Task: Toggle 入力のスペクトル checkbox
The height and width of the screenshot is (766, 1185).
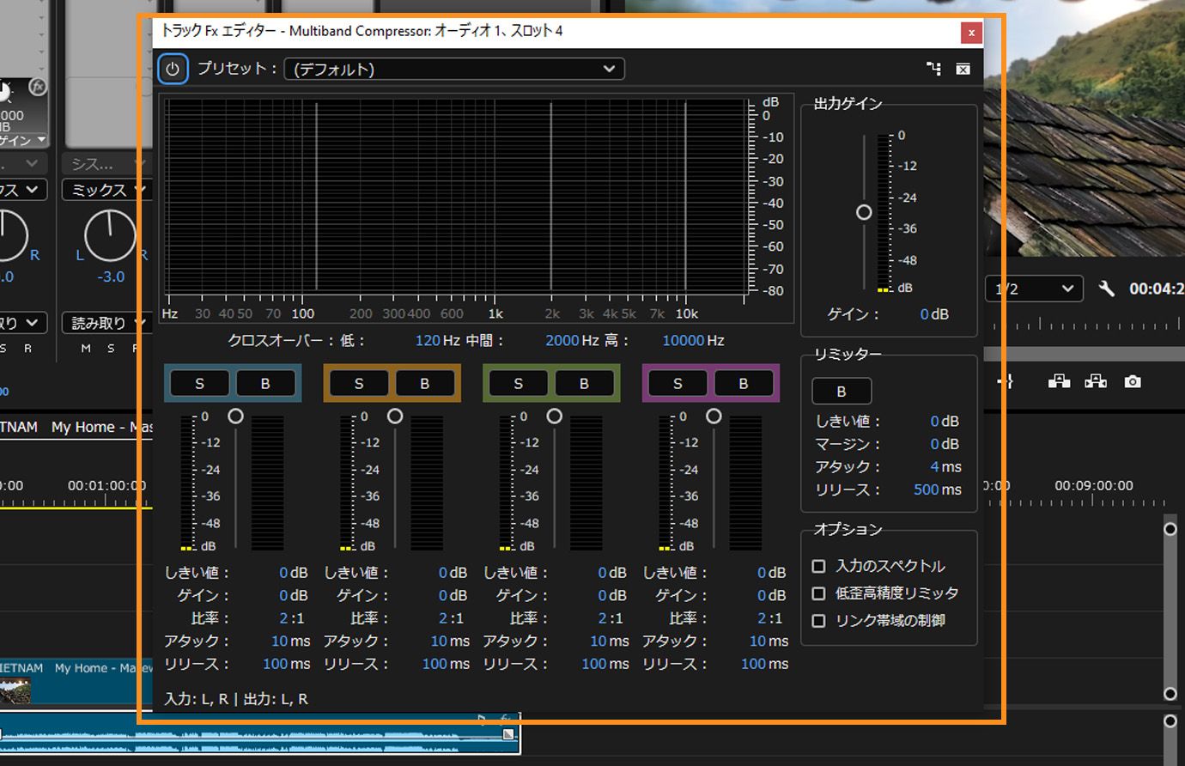Action: (817, 566)
